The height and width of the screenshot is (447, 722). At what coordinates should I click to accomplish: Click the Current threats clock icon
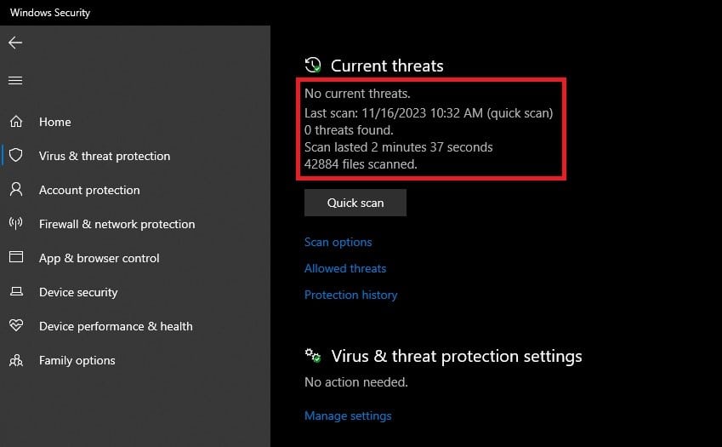[313, 65]
